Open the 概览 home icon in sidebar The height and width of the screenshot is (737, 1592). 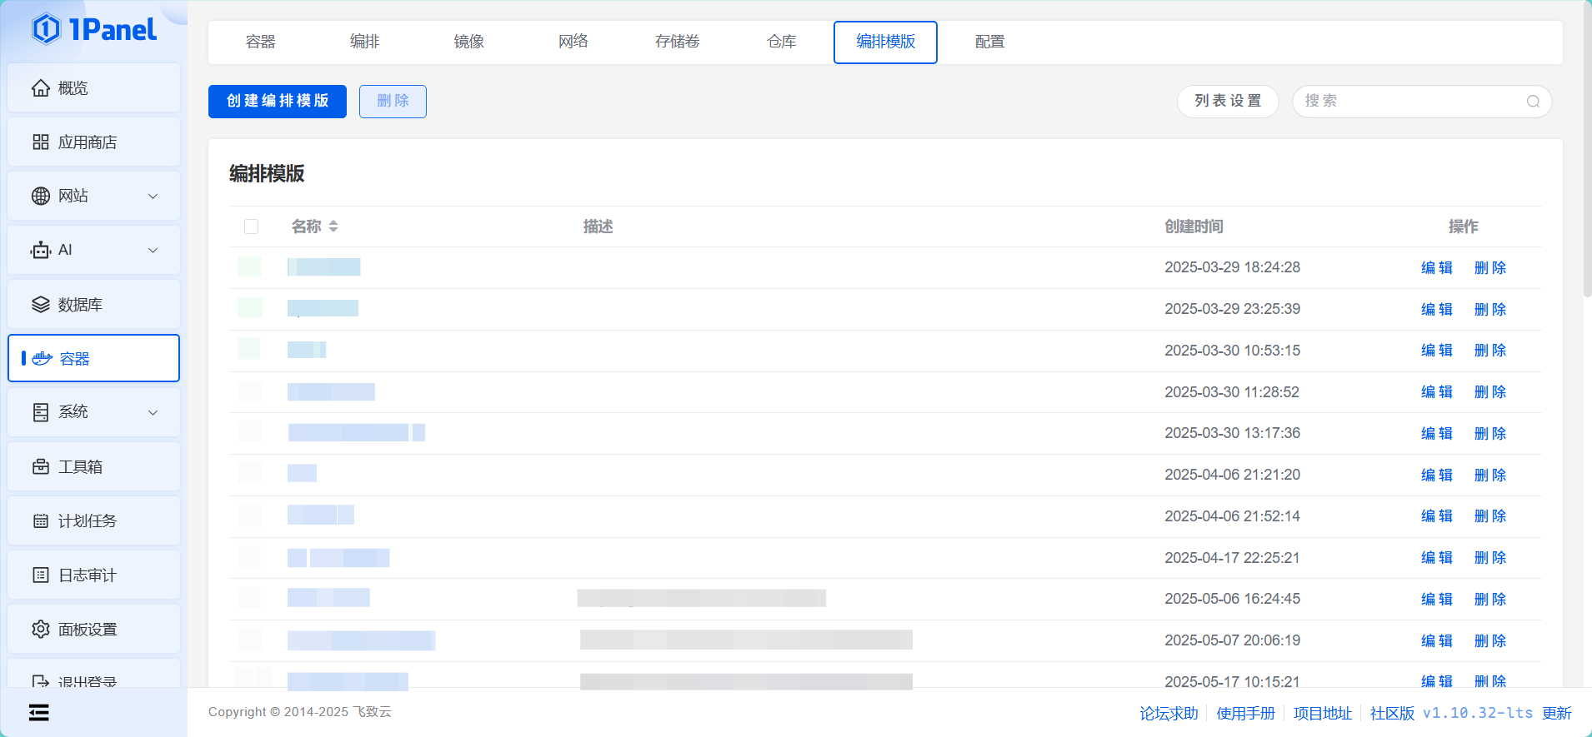41,88
